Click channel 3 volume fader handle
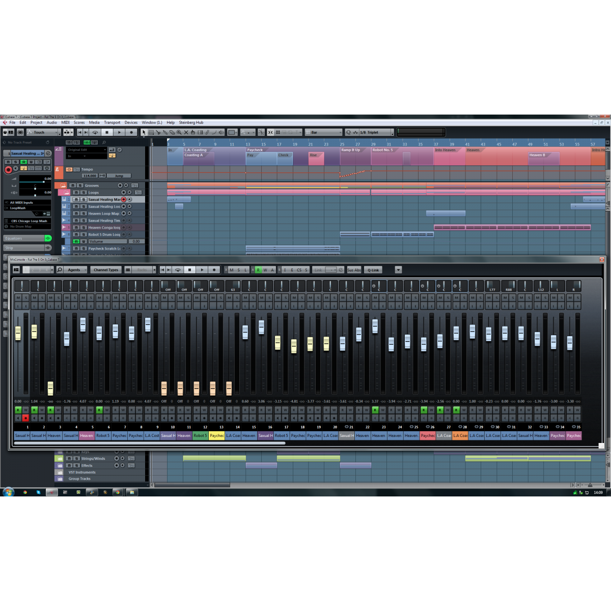 coord(50,388)
